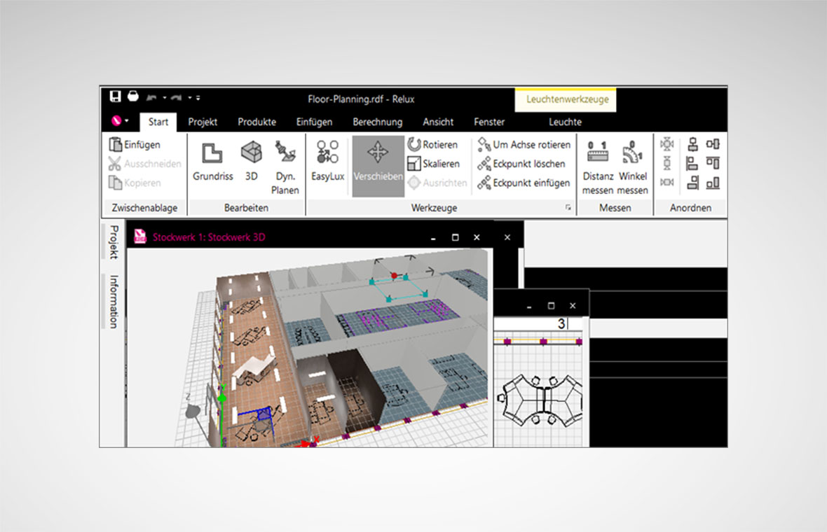Switch to the Start ribbon tab

pyautogui.click(x=158, y=122)
